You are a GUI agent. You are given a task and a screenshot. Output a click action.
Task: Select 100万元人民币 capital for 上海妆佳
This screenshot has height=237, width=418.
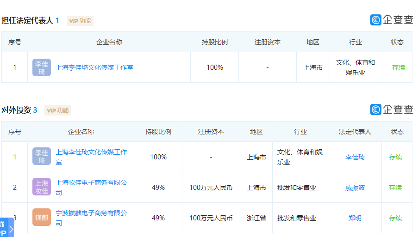pos(211,188)
